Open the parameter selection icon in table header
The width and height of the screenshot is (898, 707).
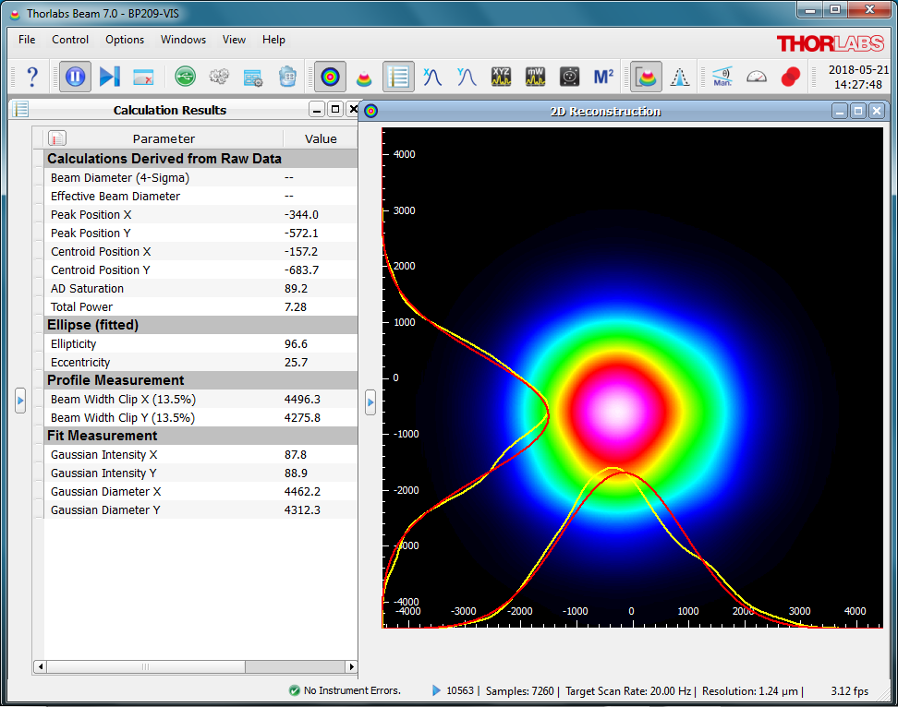point(57,138)
